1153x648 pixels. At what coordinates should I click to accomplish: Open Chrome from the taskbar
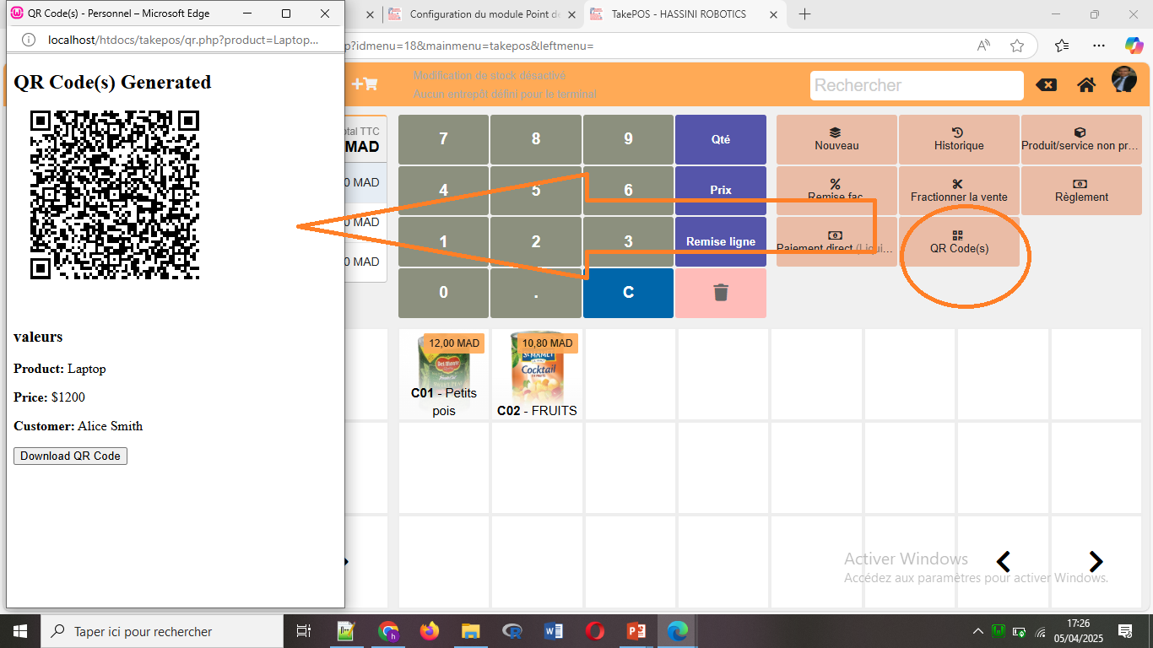tap(388, 631)
